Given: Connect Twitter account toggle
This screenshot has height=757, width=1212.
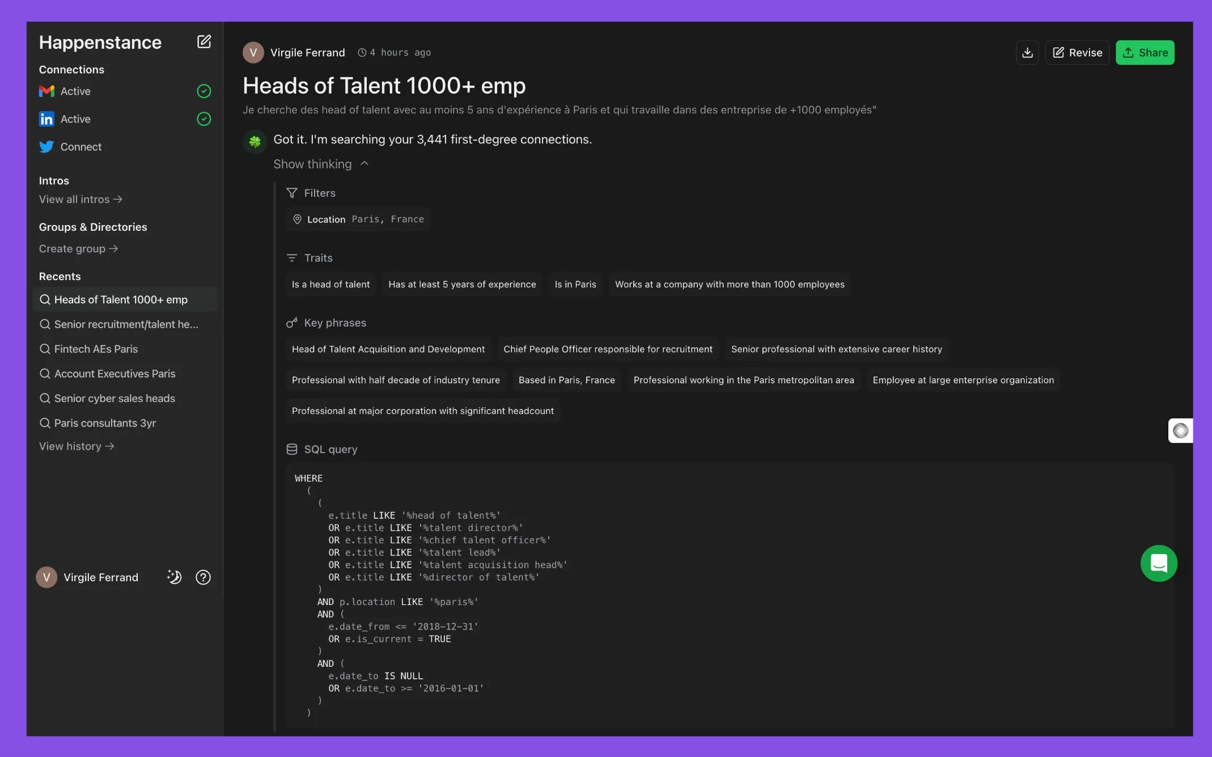Looking at the screenshot, I should tap(80, 146).
